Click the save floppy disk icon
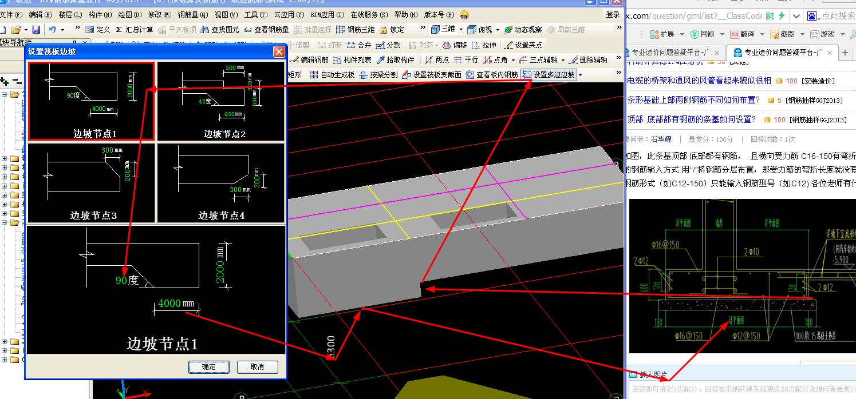Image resolution: width=856 pixels, height=399 pixels. 36,29
